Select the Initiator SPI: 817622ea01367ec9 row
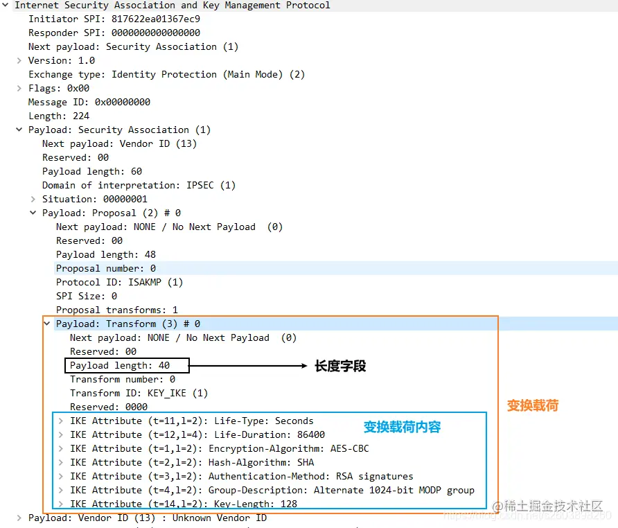Image resolution: width=618 pixels, height=528 pixels. (114, 19)
